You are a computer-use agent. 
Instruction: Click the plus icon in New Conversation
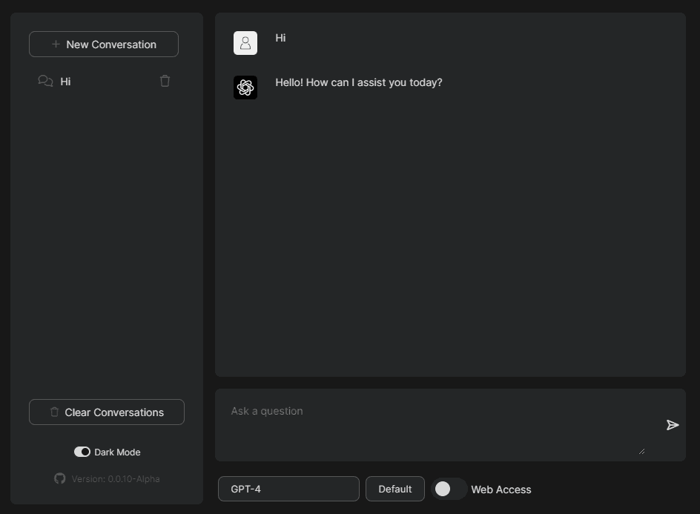coord(56,45)
